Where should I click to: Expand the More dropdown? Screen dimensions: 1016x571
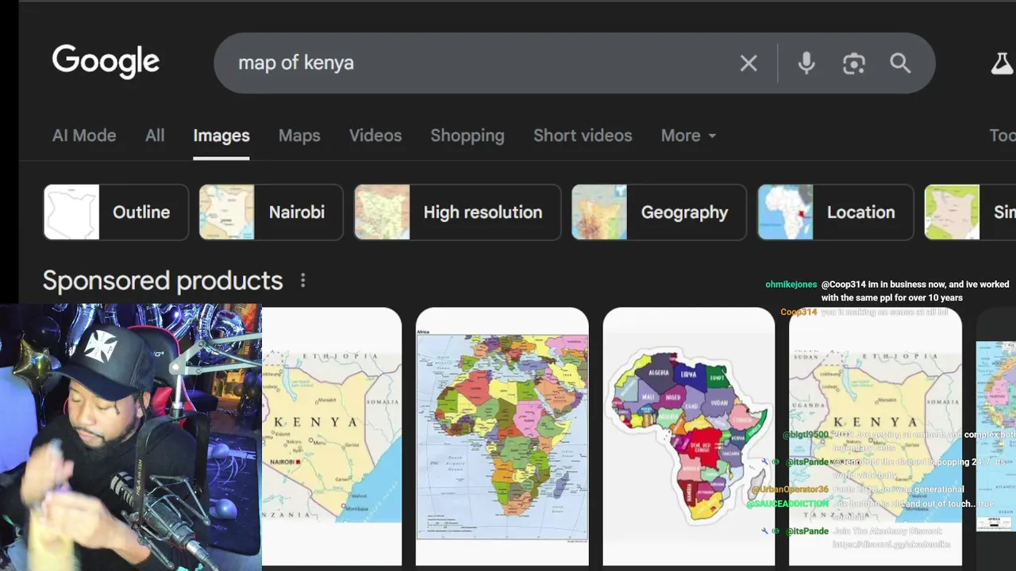point(688,136)
